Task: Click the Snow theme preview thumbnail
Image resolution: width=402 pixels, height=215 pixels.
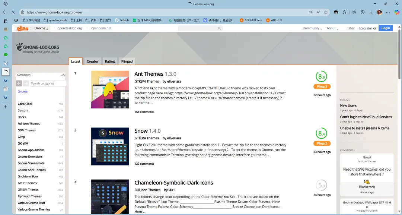Action: 110,146
